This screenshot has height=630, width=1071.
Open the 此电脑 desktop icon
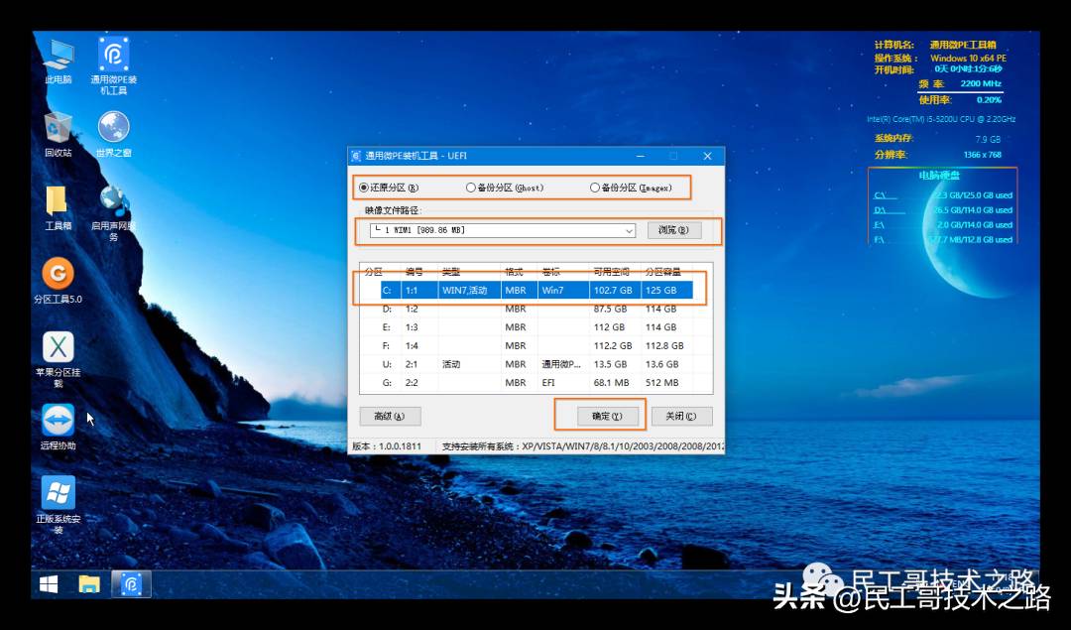(59, 62)
